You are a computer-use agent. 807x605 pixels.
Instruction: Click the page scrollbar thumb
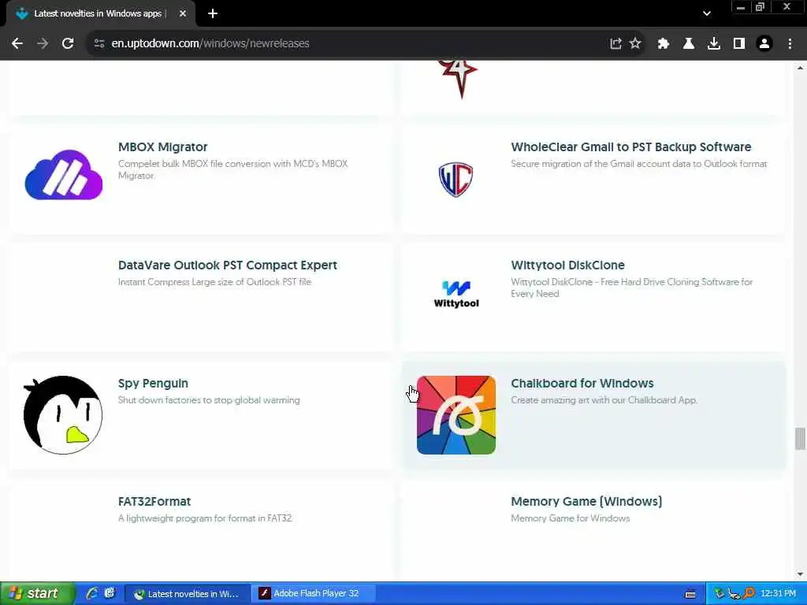800,439
